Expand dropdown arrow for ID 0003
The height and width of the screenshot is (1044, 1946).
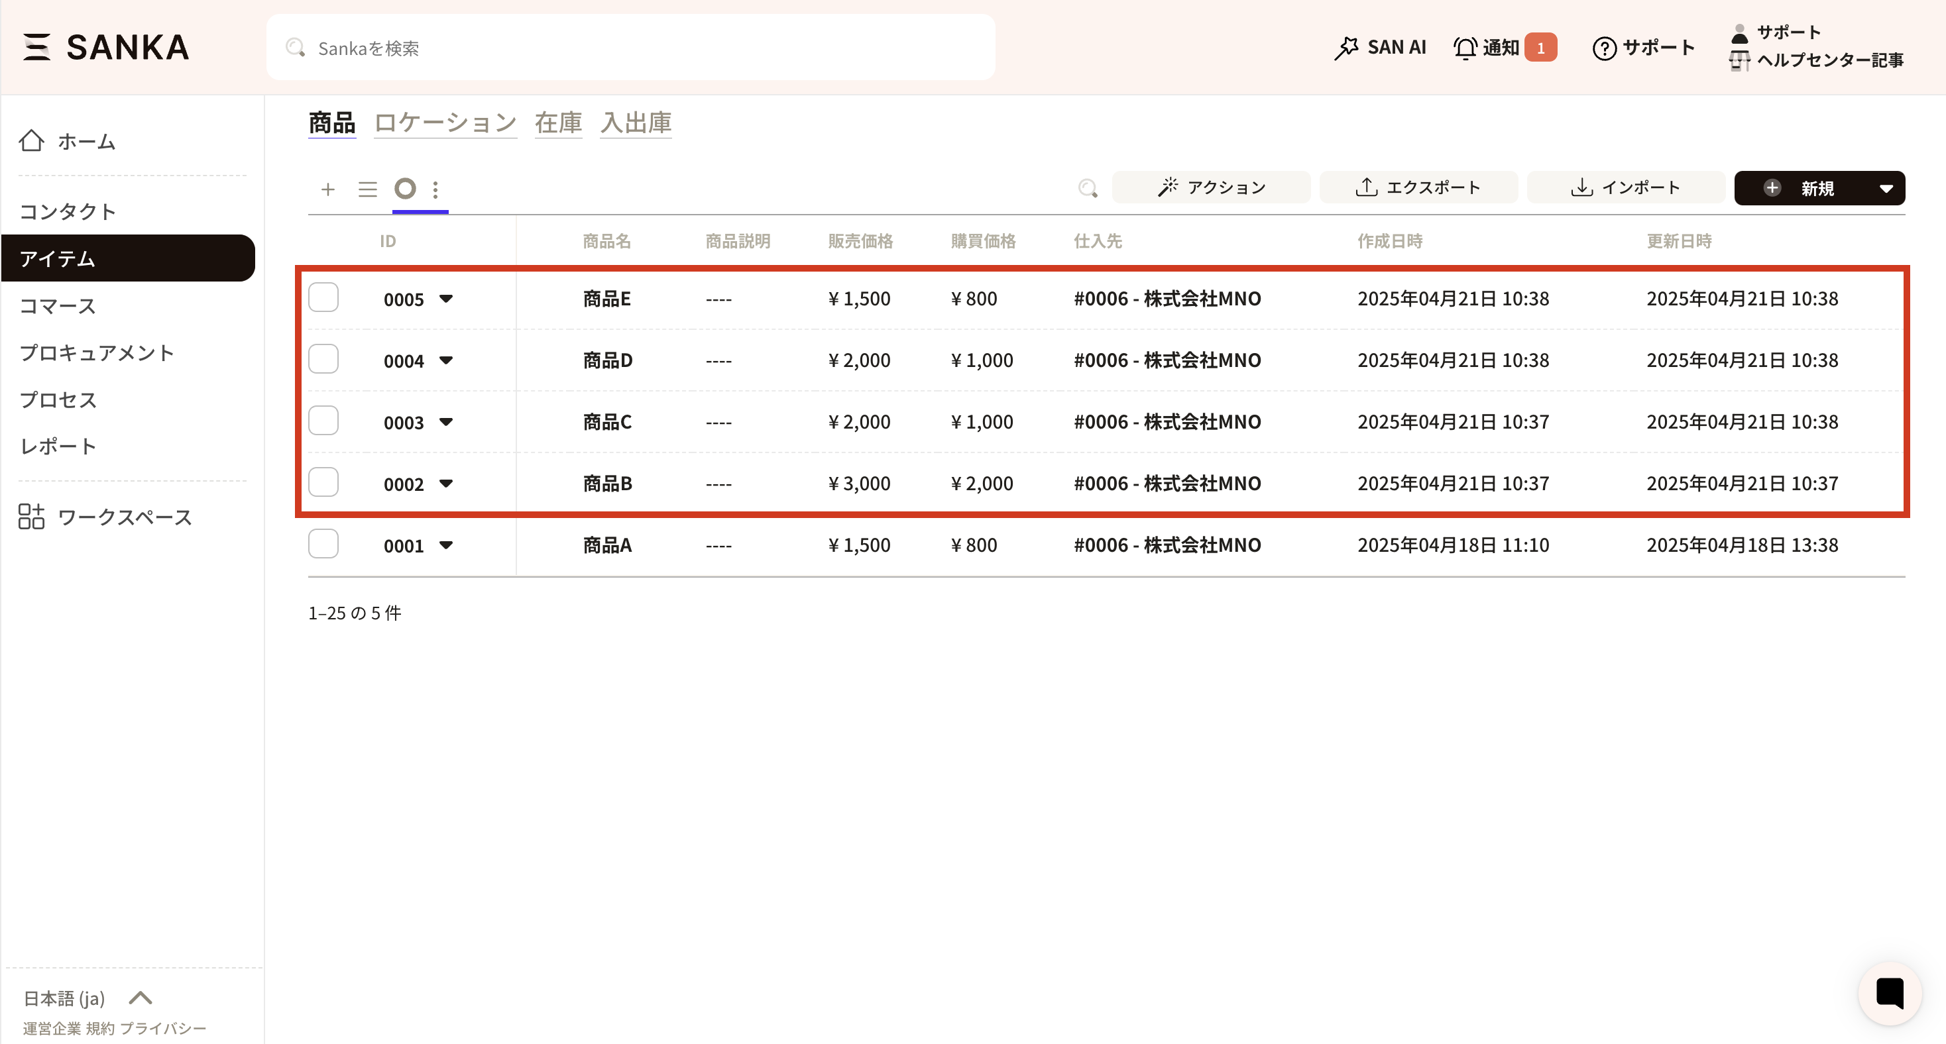[x=447, y=422]
